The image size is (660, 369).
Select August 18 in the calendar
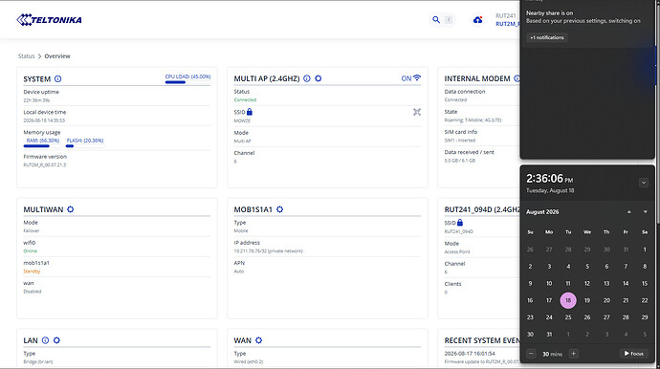pyautogui.click(x=568, y=300)
